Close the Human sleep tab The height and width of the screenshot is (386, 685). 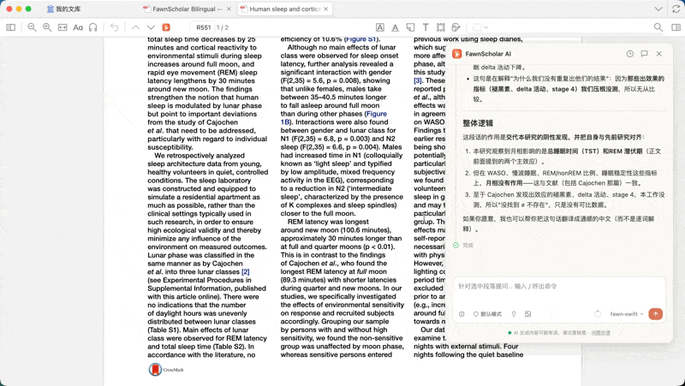pos(326,9)
